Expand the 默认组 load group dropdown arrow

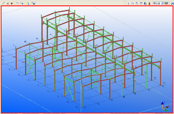tap(163, 3)
